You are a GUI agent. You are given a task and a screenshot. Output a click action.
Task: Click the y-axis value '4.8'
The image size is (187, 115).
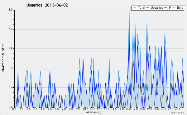[x=11, y=48]
